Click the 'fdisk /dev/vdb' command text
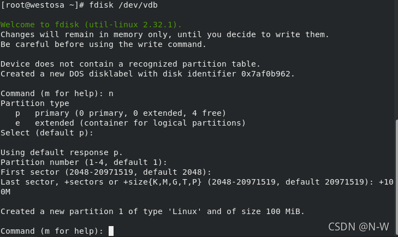This screenshot has width=398, height=237. 123,5
